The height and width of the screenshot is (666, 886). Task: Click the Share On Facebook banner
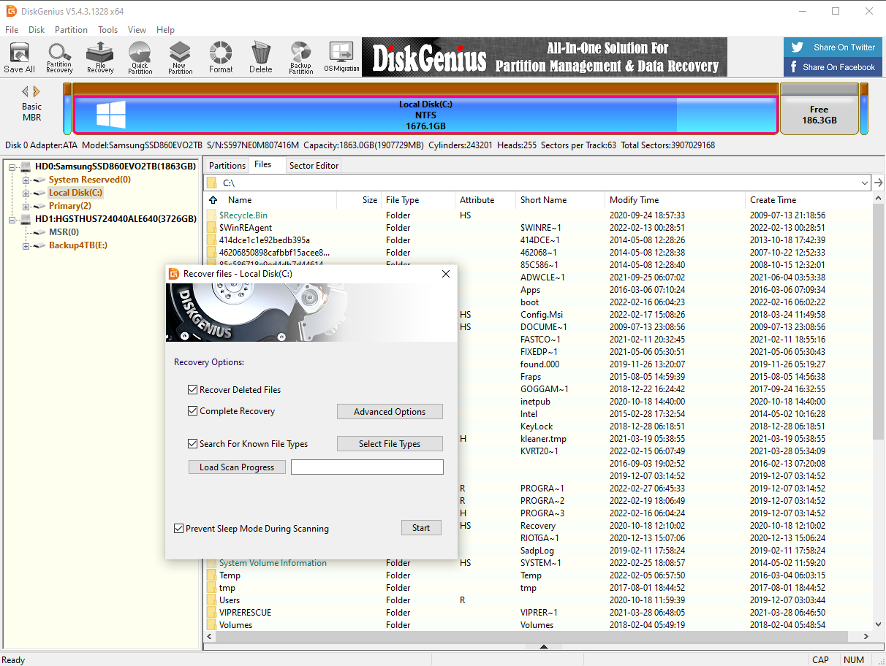click(833, 66)
